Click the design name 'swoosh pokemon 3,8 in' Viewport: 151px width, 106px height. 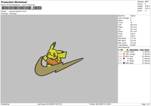[x=18, y=11]
